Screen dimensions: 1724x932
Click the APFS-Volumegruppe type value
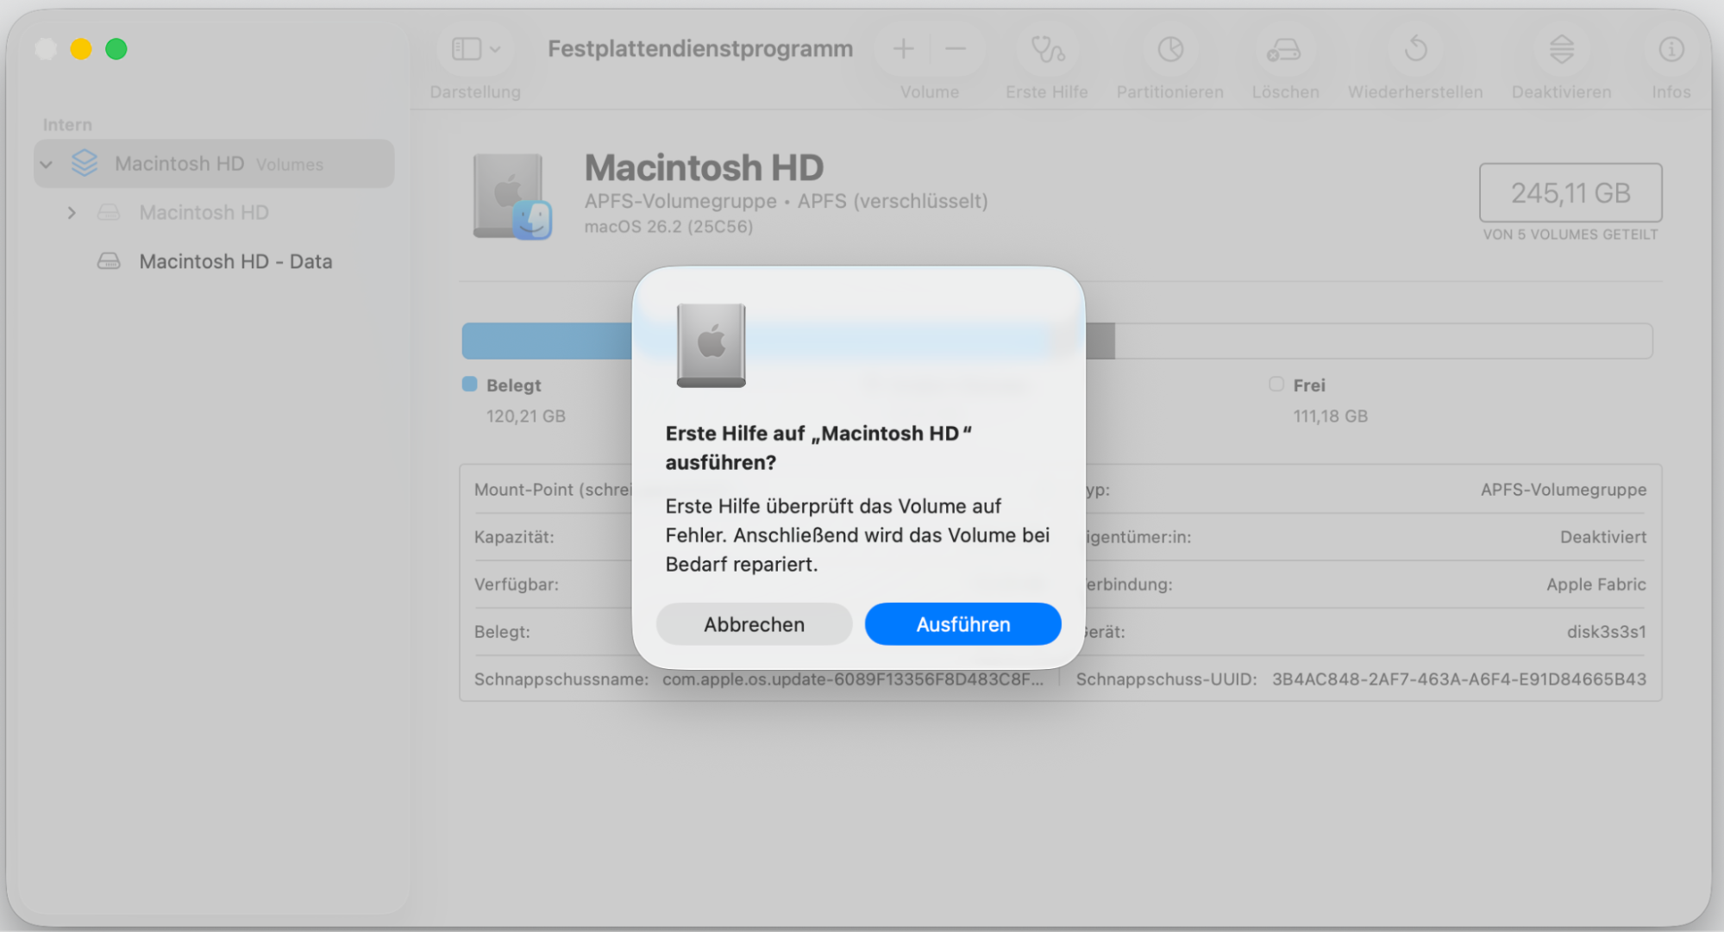[1564, 490]
